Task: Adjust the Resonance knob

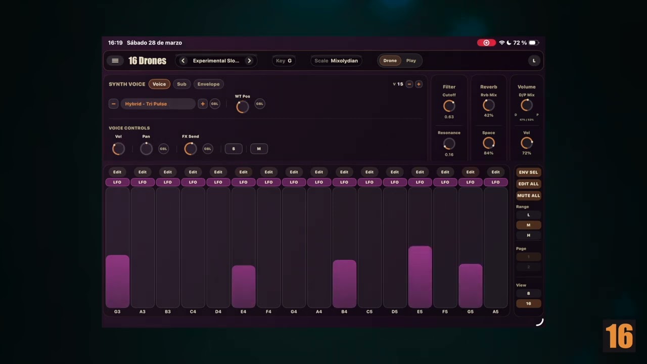Action: (449, 144)
